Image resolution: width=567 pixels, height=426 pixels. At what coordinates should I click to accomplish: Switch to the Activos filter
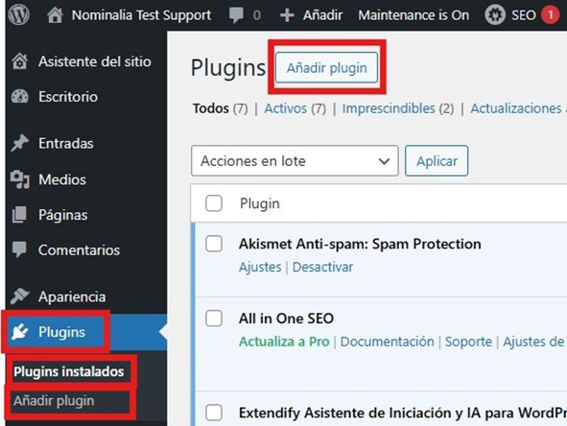(285, 108)
